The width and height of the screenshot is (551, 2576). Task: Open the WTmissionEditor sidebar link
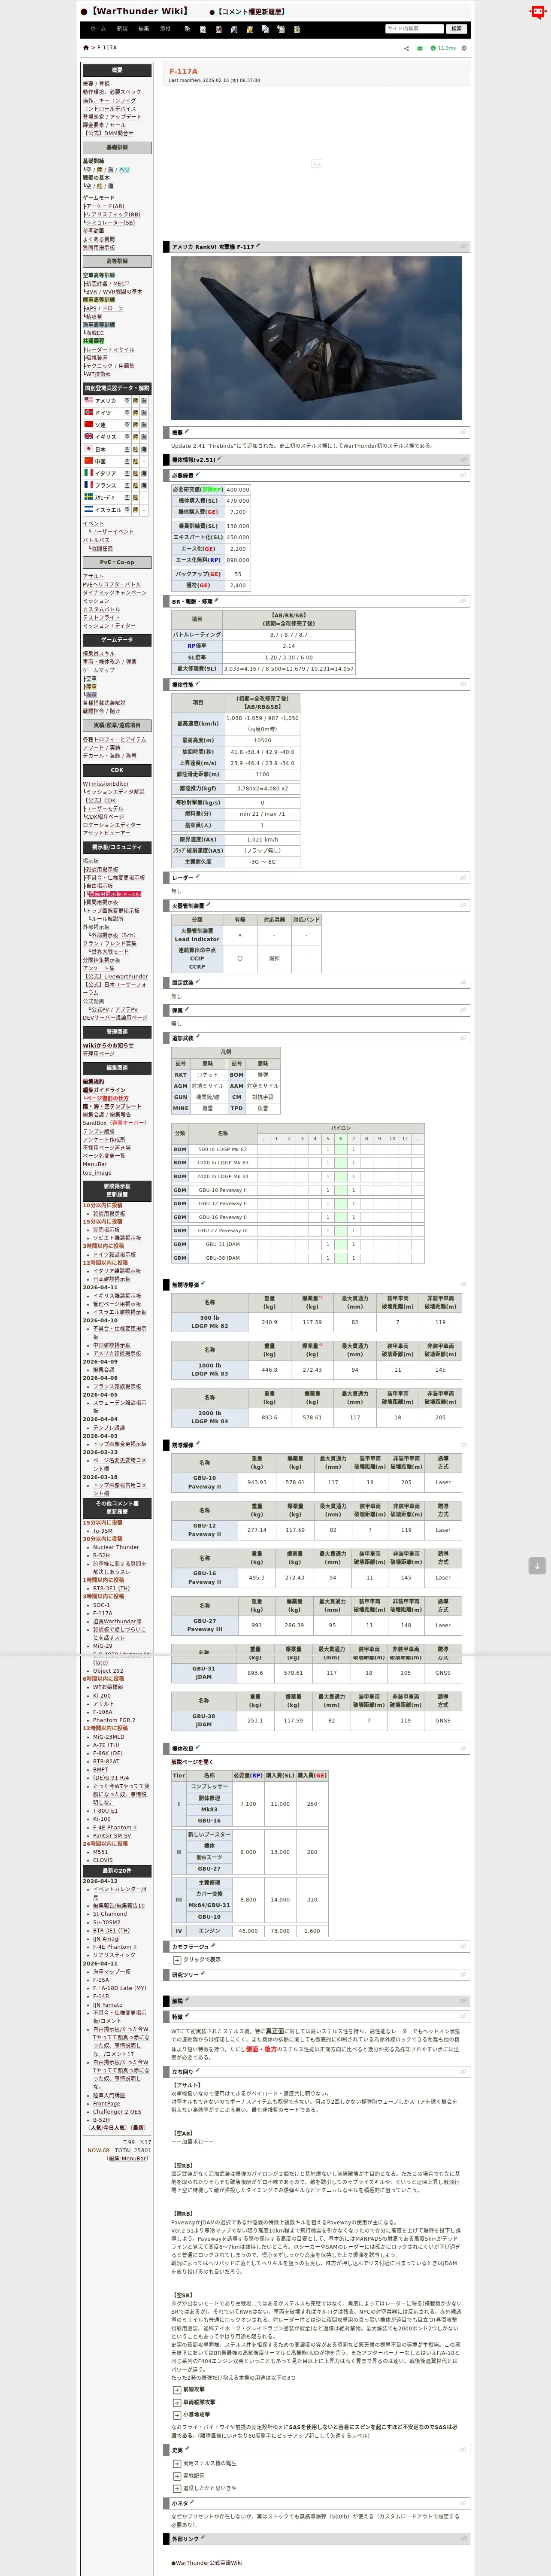pos(106,784)
